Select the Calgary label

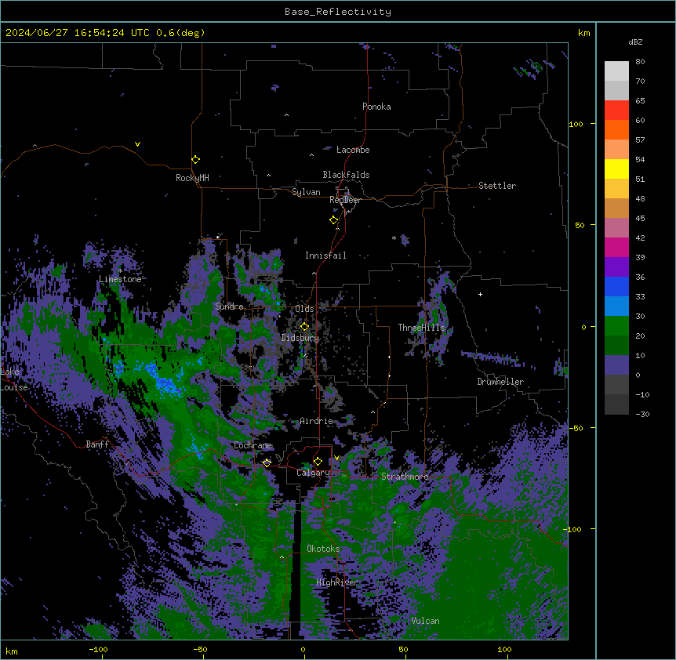313,473
